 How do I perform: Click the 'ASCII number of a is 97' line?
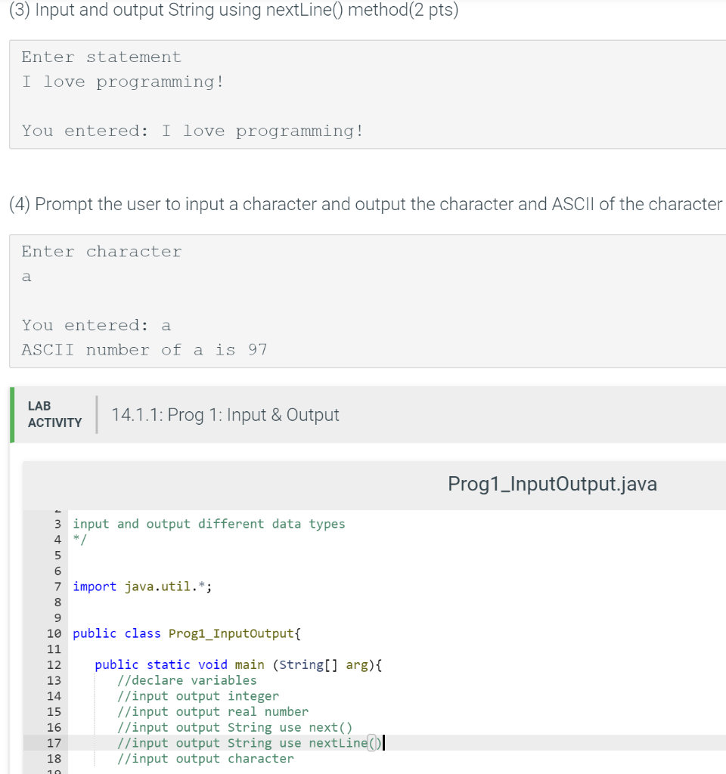tap(144, 350)
